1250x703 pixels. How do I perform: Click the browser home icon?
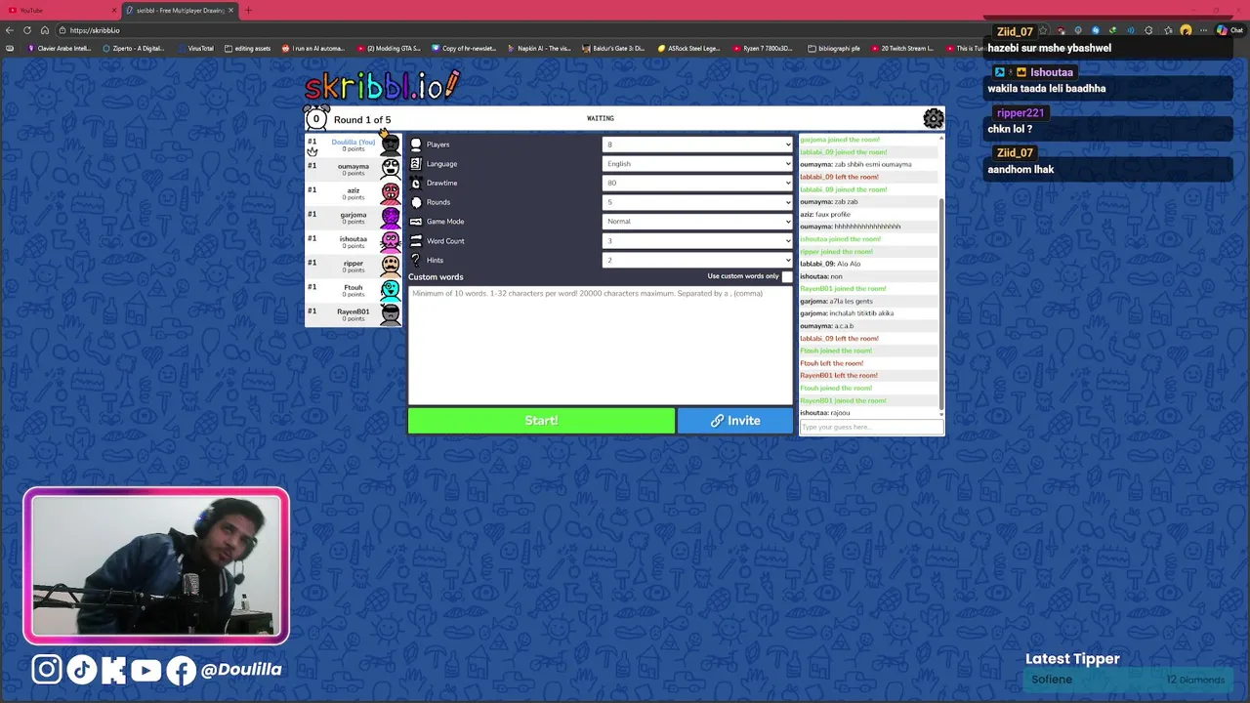(x=45, y=30)
